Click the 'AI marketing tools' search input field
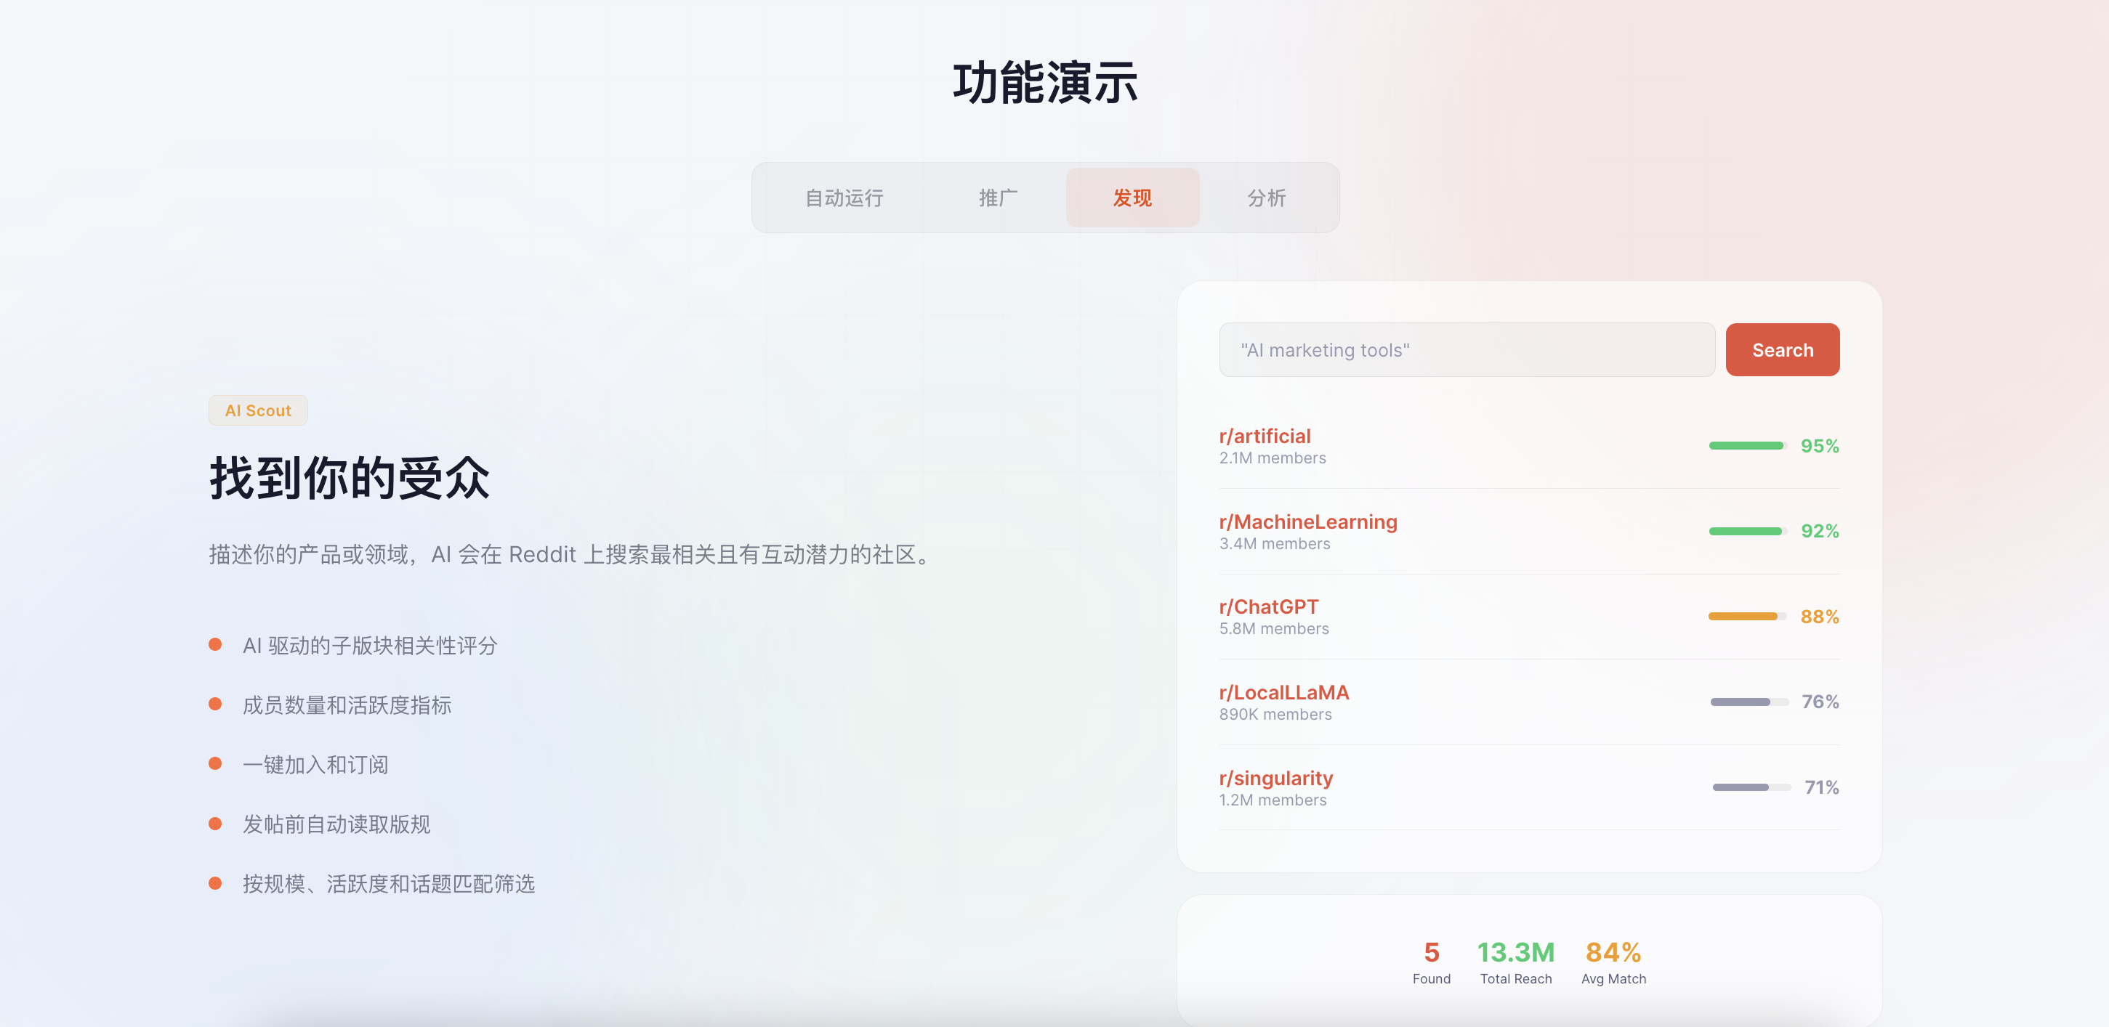2109x1027 pixels. (1466, 349)
